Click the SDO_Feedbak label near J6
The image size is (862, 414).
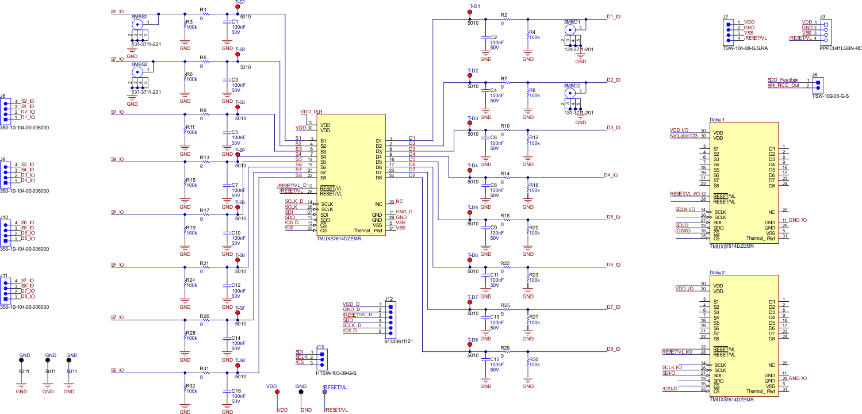pyautogui.click(x=783, y=80)
